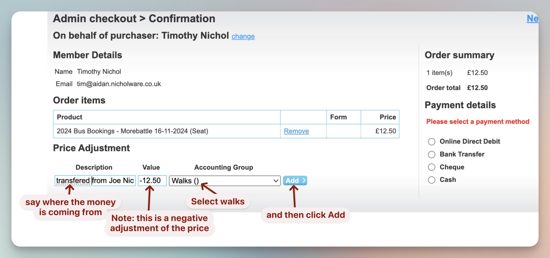This screenshot has width=550, height=258.
Task: Click the Form column header
Action: 338,117
